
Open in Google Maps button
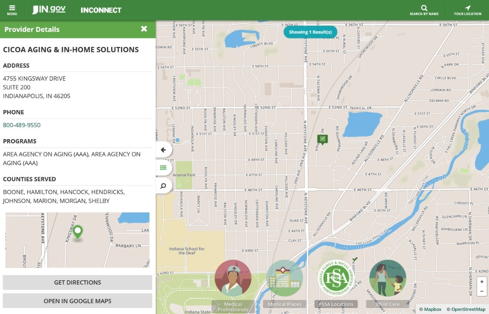[x=77, y=301]
